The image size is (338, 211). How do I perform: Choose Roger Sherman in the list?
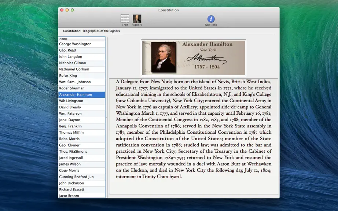pos(82,88)
